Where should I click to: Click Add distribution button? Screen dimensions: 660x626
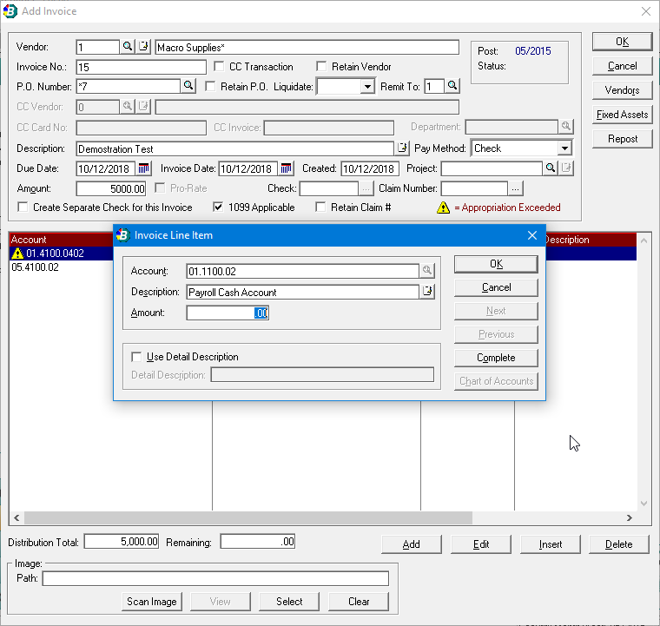tap(412, 544)
